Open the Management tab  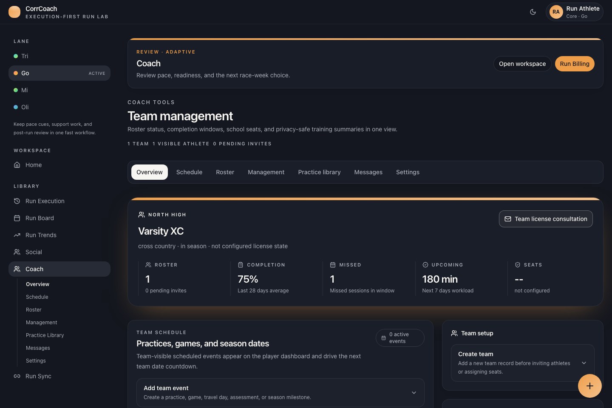266,172
